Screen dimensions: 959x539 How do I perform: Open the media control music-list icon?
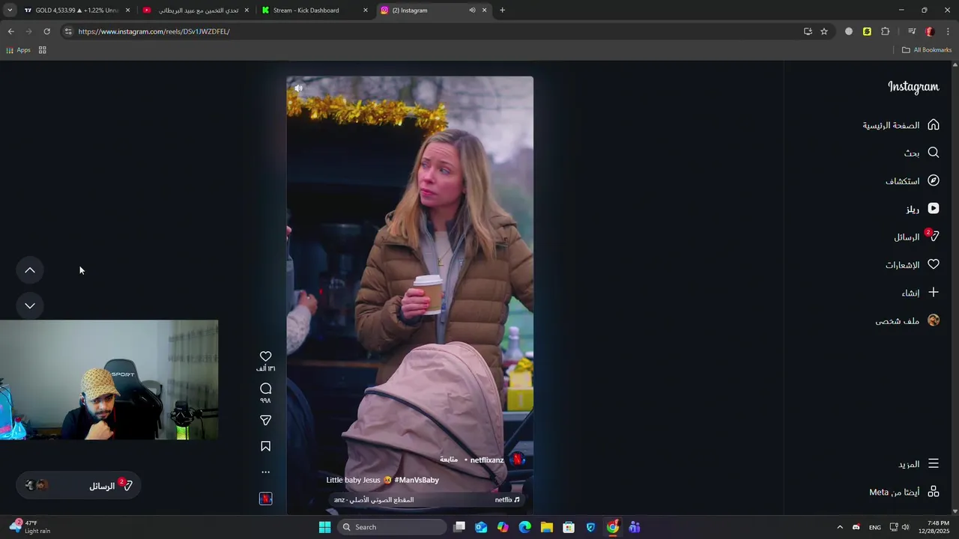pos(912,31)
